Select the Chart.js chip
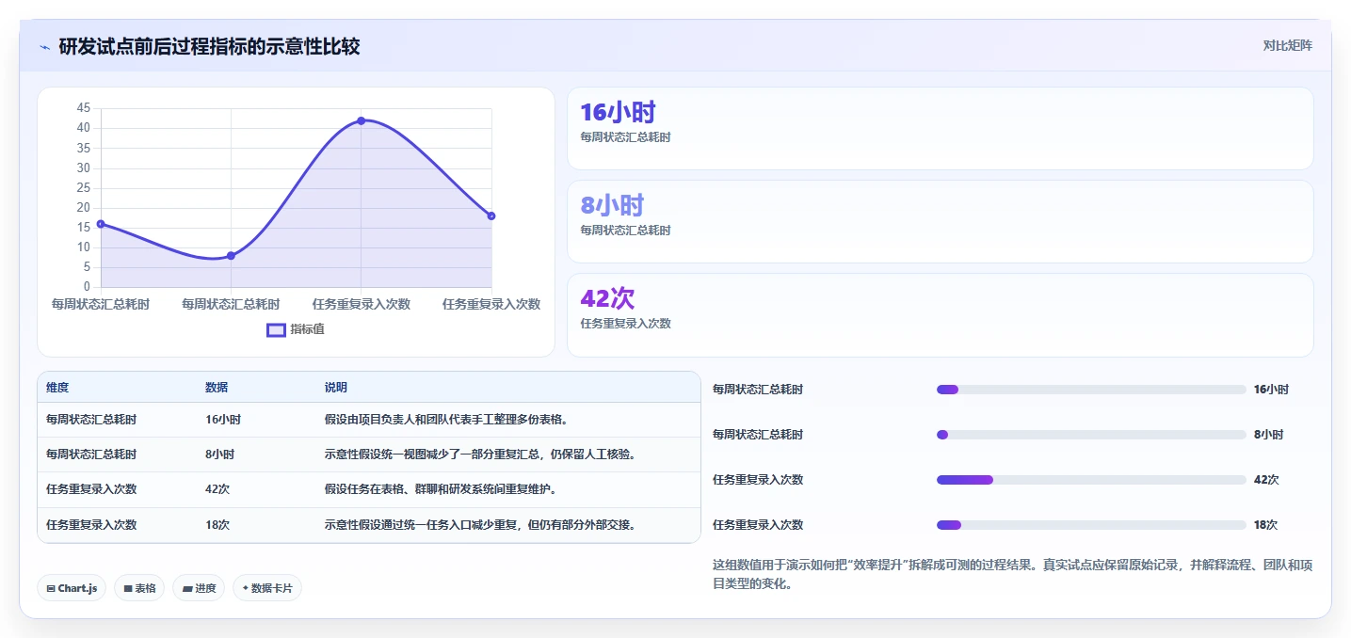Viewport: 1351px width, 638px height. [x=72, y=588]
